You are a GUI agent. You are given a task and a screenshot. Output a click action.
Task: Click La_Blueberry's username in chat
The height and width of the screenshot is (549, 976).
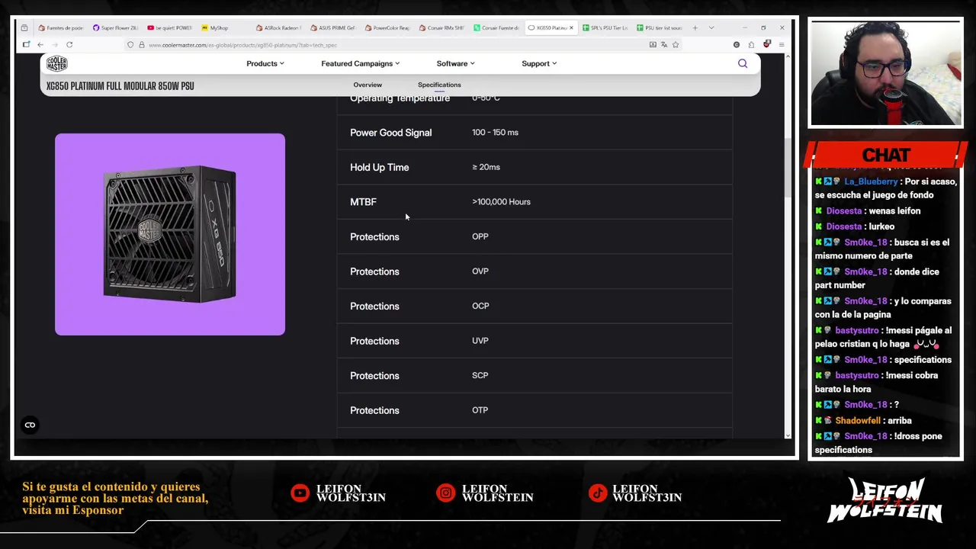coord(871,181)
